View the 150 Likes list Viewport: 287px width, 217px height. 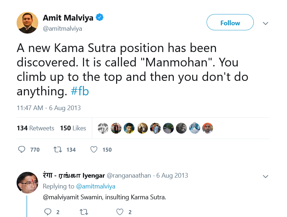(73, 128)
